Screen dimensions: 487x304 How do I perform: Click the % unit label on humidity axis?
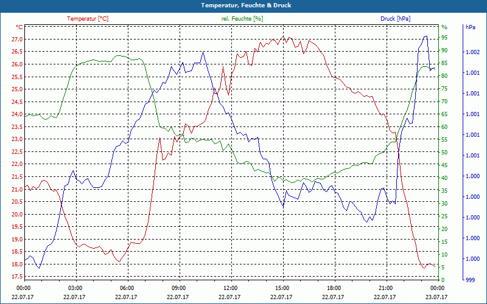point(444,27)
